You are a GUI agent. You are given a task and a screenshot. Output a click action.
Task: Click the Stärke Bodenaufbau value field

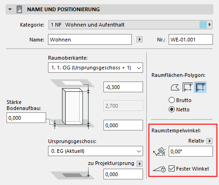click(26, 118)
